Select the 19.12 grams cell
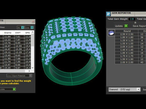 pyautogui.click(x=9, y=52)
